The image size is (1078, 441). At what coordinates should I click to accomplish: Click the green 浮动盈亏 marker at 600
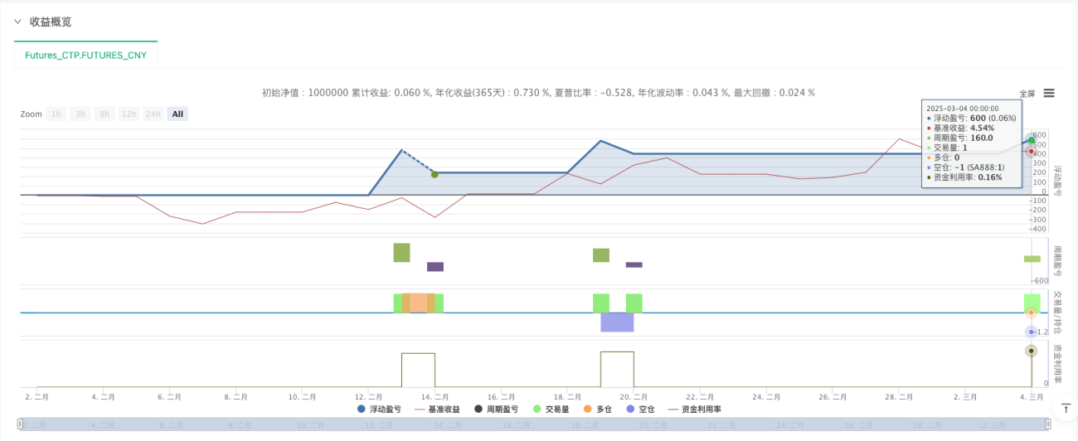pyautogui.click(x=1032, y=140)
